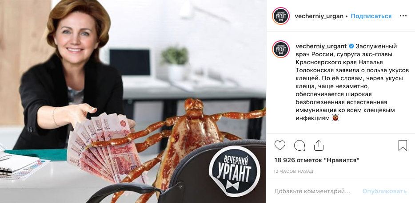Click the beetle emoji ending the caption
This screenshot has width=415, height=203.
tap(335, 118)
